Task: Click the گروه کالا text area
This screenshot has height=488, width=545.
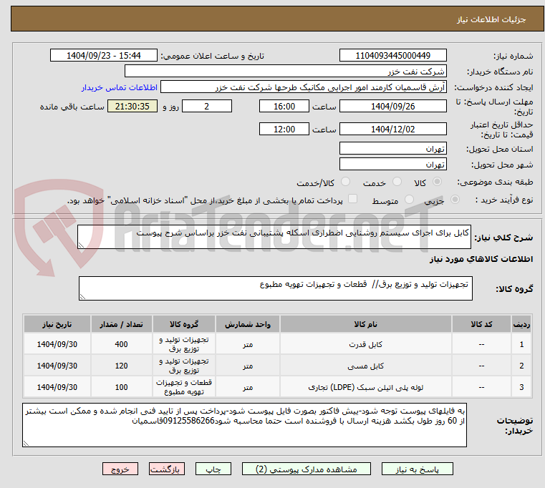Action: [x=275, y=288]
